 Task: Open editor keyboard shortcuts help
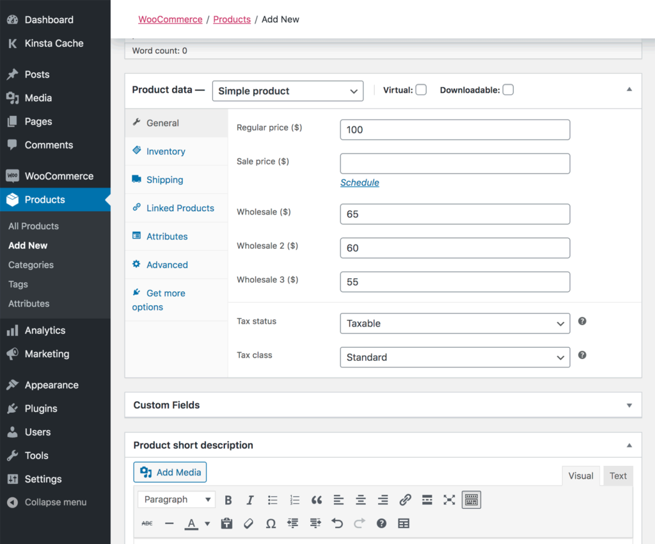point(381,523)
